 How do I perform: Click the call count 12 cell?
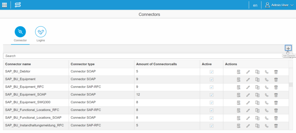(x=167, y=95)
